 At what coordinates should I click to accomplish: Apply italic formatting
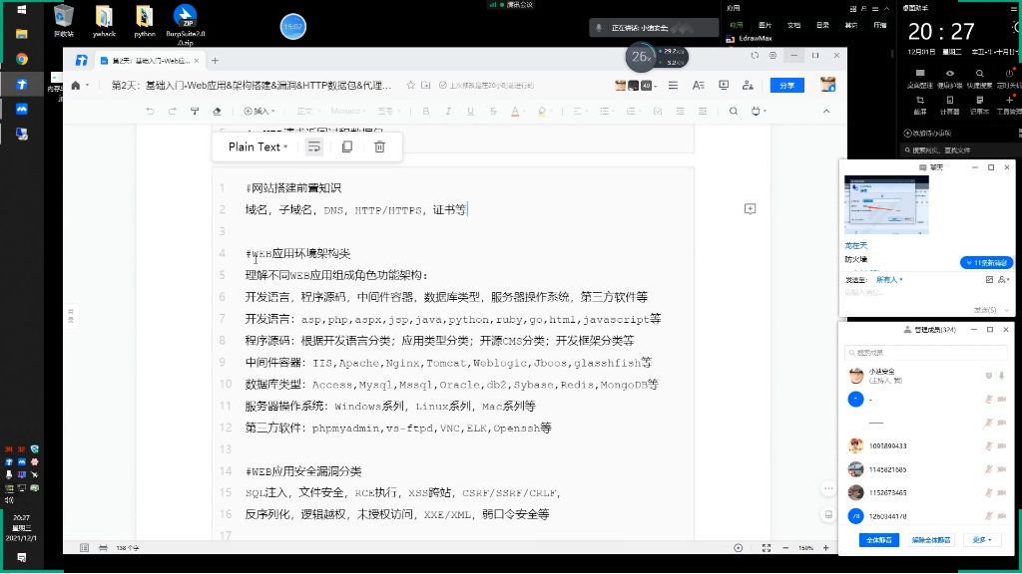(448, 112)
